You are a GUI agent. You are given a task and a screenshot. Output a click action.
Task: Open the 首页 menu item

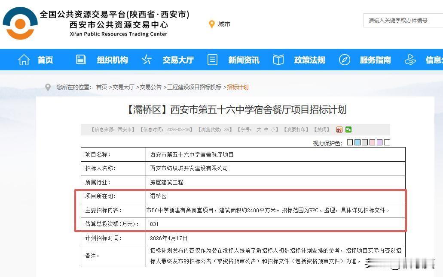45,60
